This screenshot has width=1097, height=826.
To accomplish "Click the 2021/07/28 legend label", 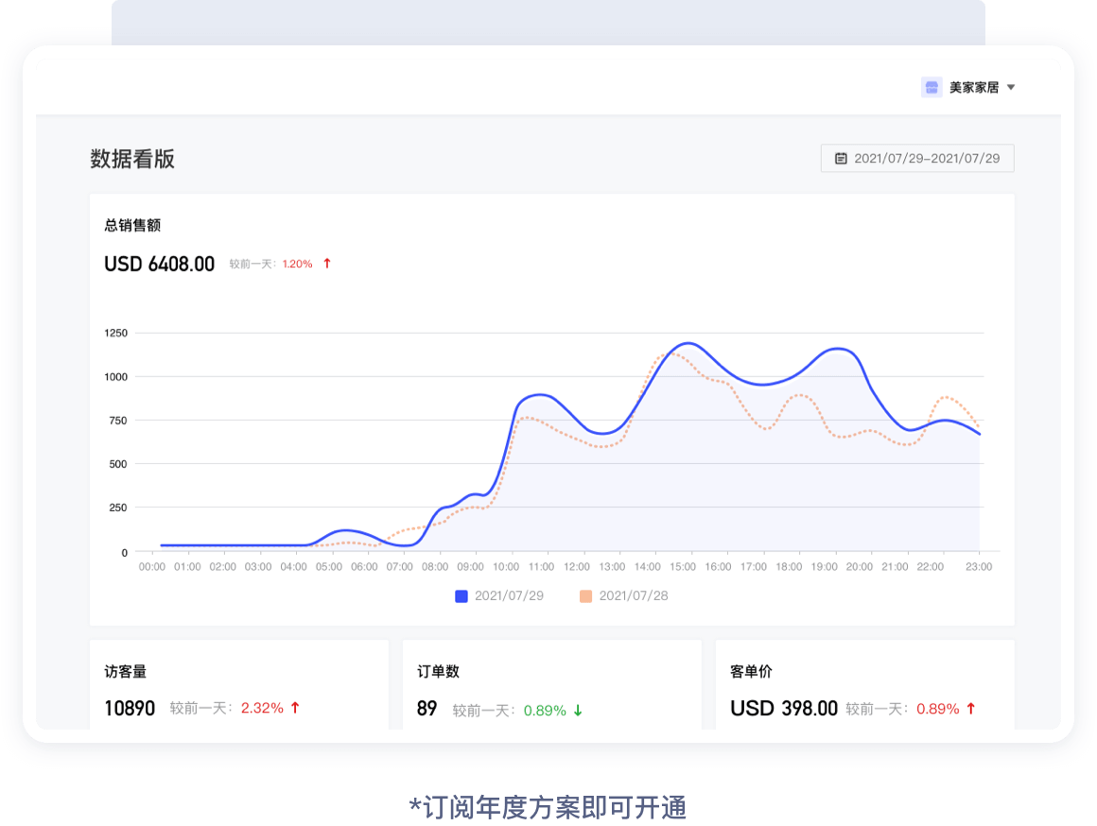I will point(634,596).
